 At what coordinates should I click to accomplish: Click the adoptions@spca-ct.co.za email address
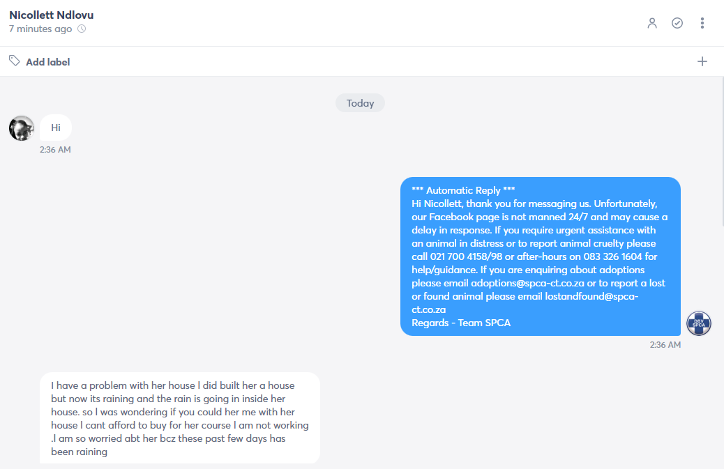pos(527,283)
